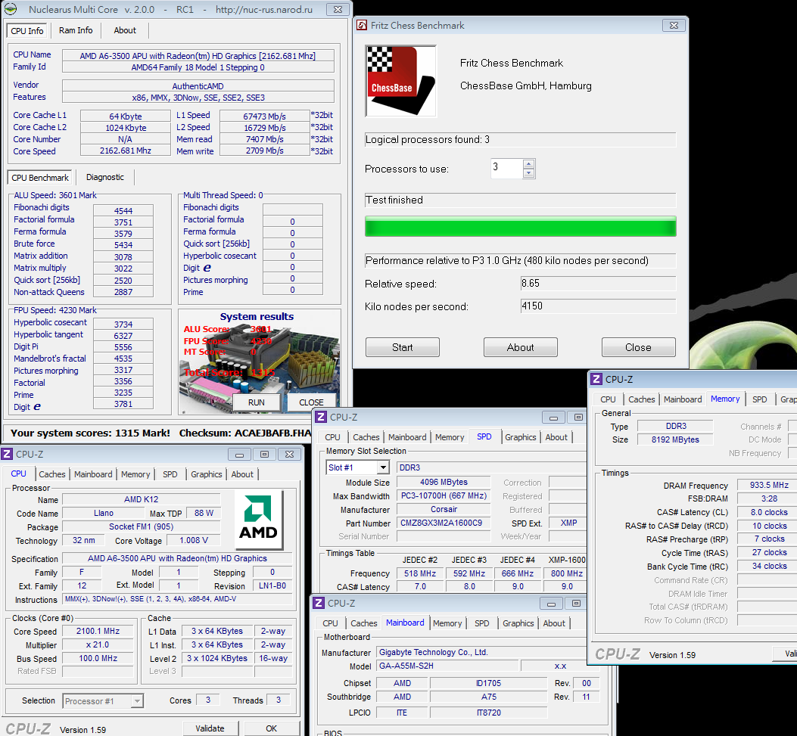
Task: Click the Z icon of the CPU-Z SPD window
Action: (321, 417)
